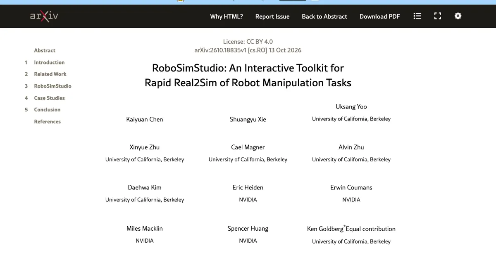This screenshot has height=260, width=496.
Task: Open fullscreen view icon in header
Action: [438, 16]
